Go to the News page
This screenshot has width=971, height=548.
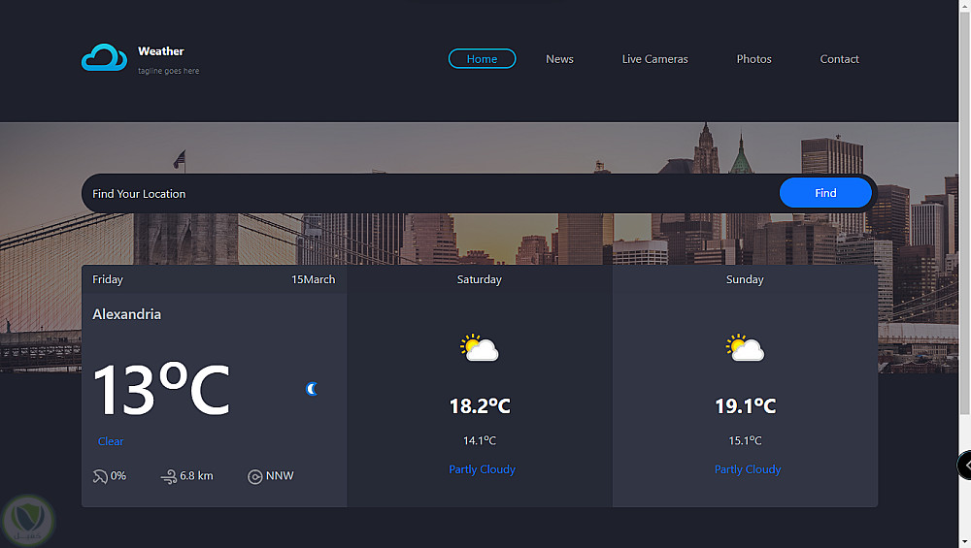(560, 59)
